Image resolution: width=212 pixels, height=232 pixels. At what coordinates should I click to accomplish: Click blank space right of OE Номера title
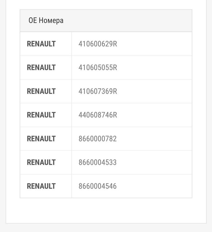coord(127,21)
